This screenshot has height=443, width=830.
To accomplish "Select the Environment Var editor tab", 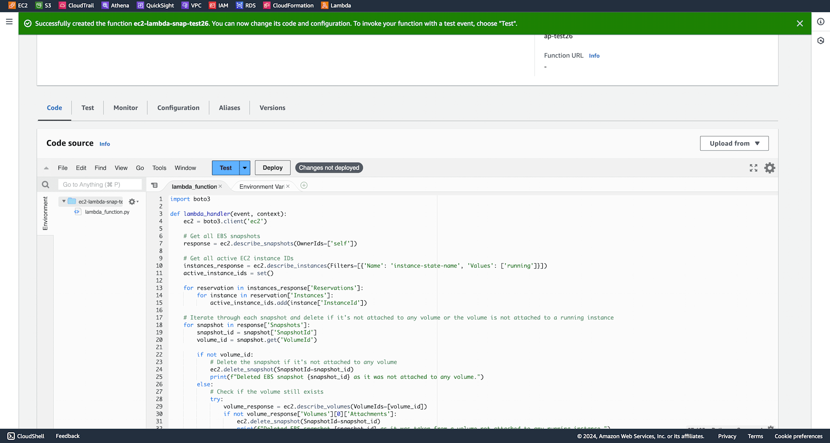I will point(261,187).
